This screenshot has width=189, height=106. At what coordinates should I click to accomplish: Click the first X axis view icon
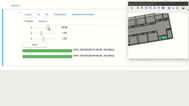(138, 8)
